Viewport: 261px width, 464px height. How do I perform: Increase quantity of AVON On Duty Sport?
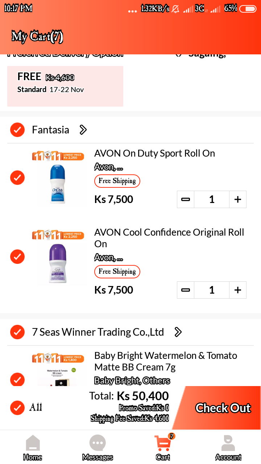(x=238, y=199)
